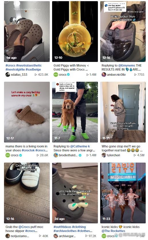Open the #outfitideas hashtag link
The image size is (148, 240).
pyautogui.click(x=62, y=227)
